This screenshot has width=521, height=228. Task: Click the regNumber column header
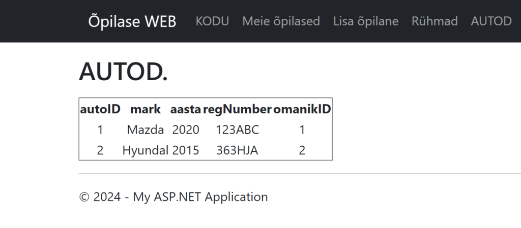[x=237, y=109]
